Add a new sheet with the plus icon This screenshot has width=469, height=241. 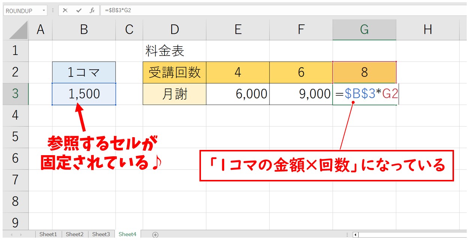pos(155,235)
